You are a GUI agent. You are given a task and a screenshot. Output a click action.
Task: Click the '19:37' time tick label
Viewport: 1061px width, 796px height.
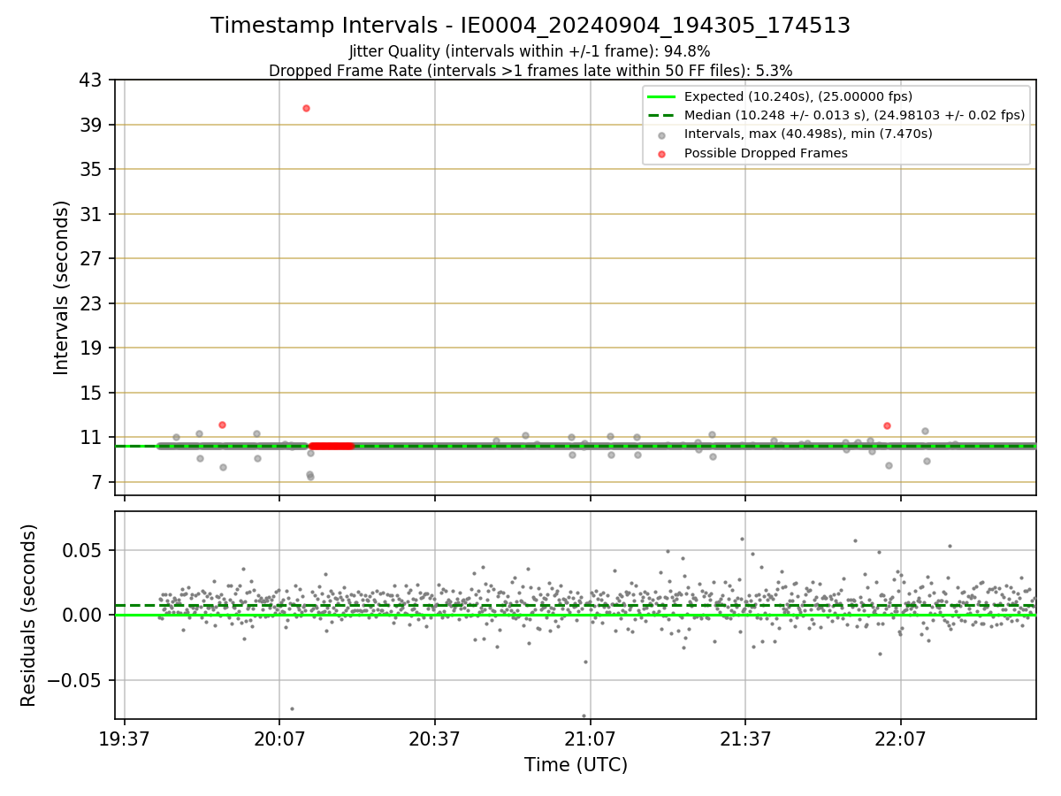[125, 738]
